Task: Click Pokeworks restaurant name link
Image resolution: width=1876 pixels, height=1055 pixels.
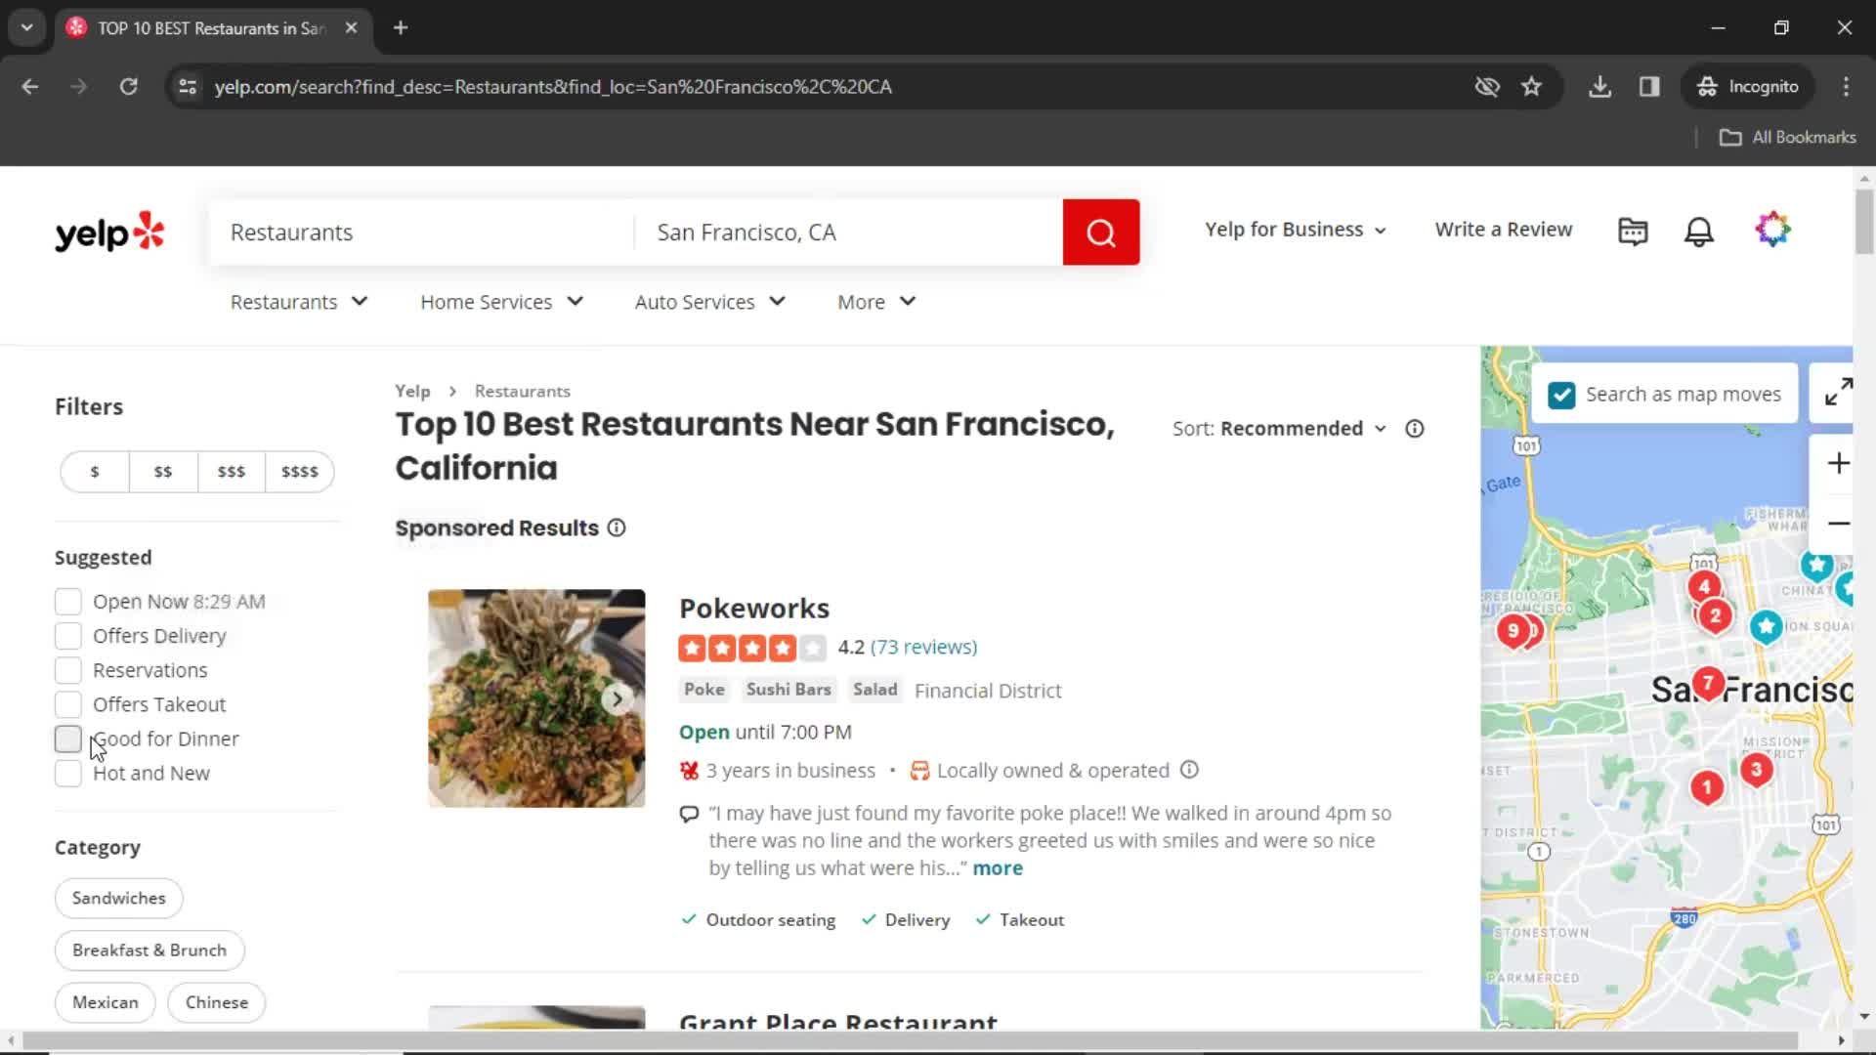Action: point(755,607)
